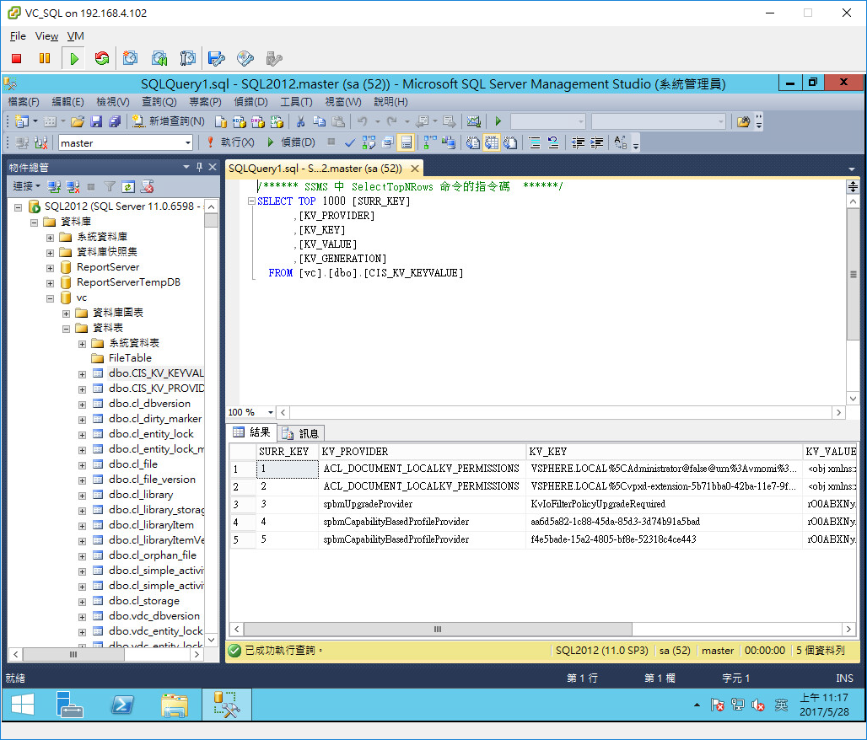Click the VM console Suspend pause icon
The image size is (867, 740).
pos(44,59)
